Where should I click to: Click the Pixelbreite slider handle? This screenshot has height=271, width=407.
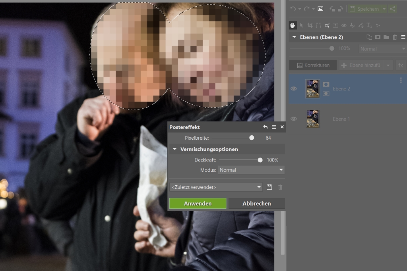252,138
